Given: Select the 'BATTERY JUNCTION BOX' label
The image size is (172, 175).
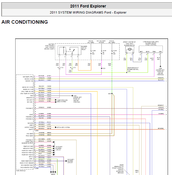Looking at the screenshot, I should pos(50,46).
